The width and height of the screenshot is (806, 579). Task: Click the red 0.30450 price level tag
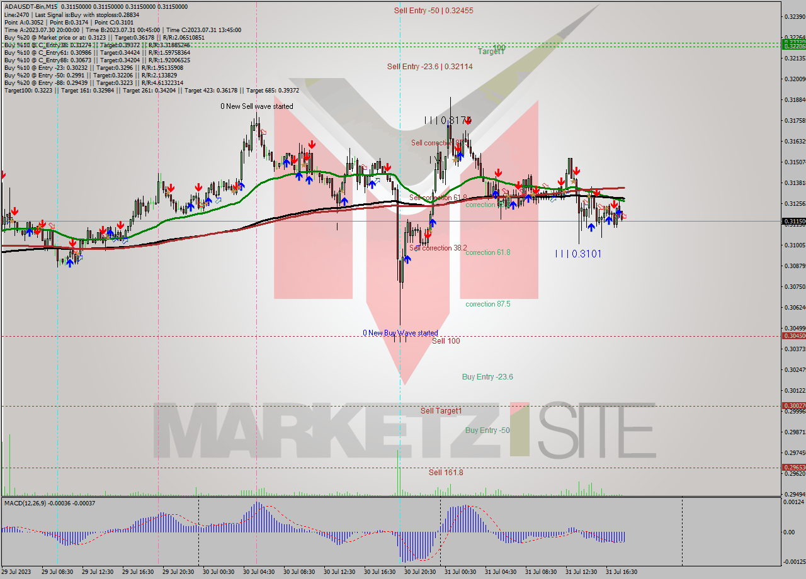(x=793, y=336)
